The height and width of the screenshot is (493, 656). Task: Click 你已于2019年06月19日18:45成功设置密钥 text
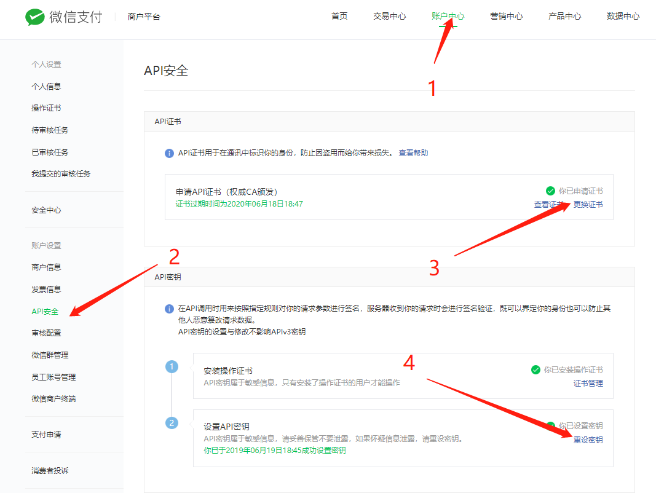275,451
